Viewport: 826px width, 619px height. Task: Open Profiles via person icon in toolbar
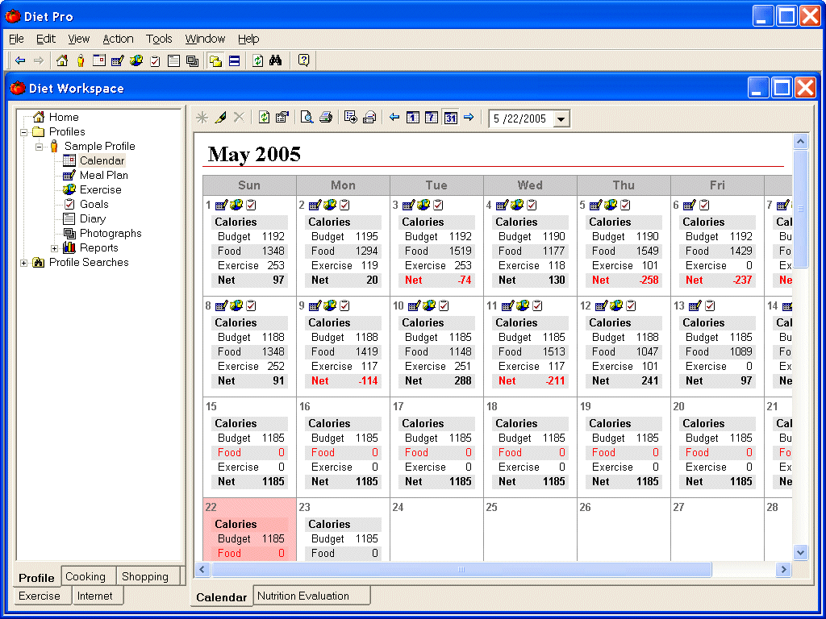(x=81, y=60)
